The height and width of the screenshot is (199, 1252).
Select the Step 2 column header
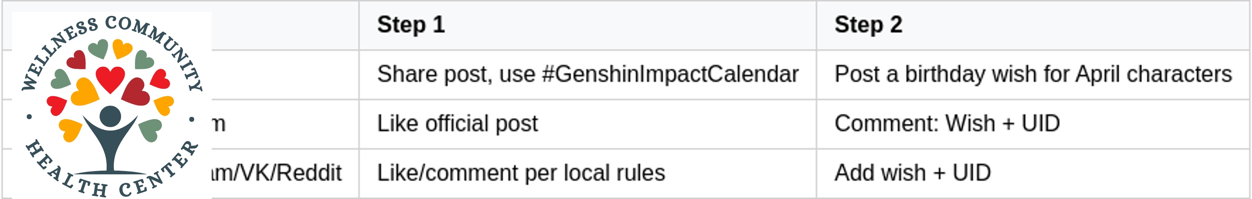click(x=1033, y=25)
